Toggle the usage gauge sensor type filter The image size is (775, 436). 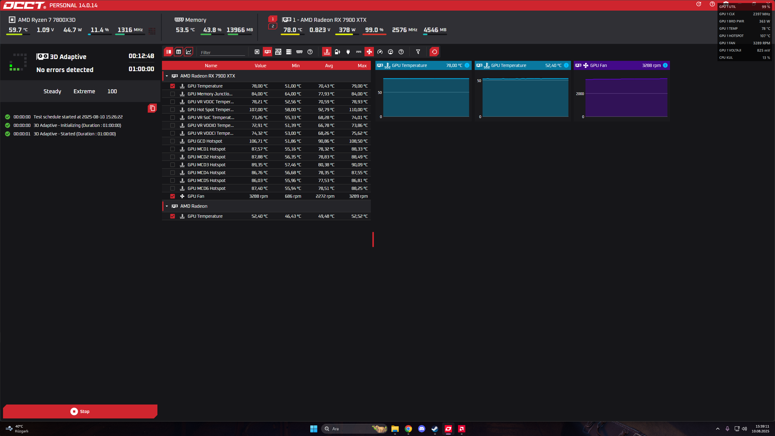click(x=391, y=52)
